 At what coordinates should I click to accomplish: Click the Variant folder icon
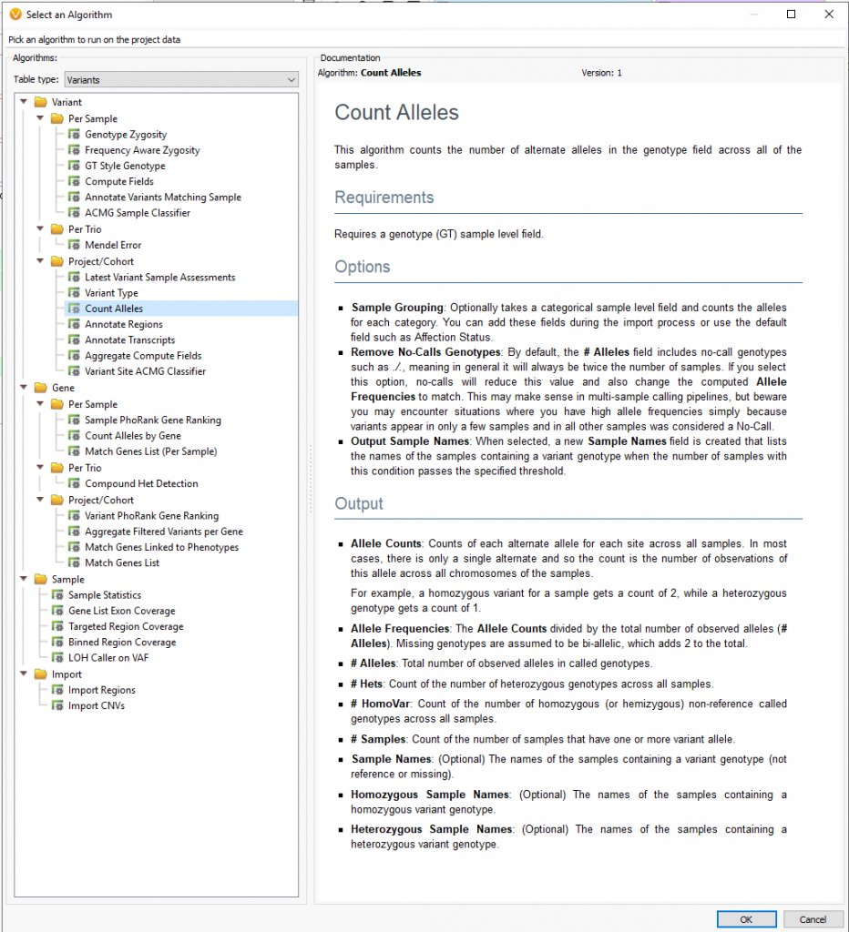coord(40,102)
